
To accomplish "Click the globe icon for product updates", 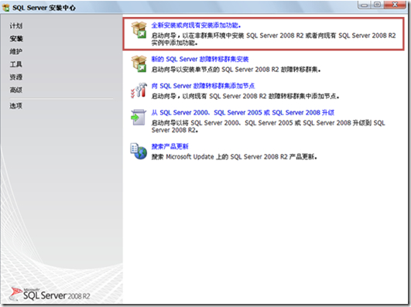I will tap(139, 151).
